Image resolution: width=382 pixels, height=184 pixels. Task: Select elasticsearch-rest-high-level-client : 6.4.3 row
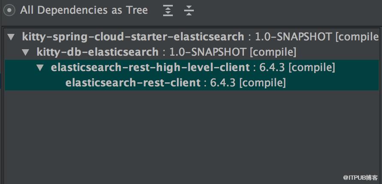click(192, 67)
